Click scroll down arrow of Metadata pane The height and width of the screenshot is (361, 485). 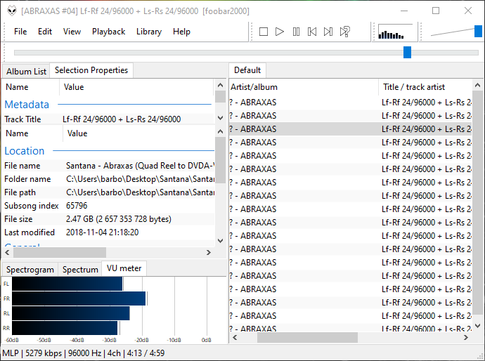[x=220, y=118]
